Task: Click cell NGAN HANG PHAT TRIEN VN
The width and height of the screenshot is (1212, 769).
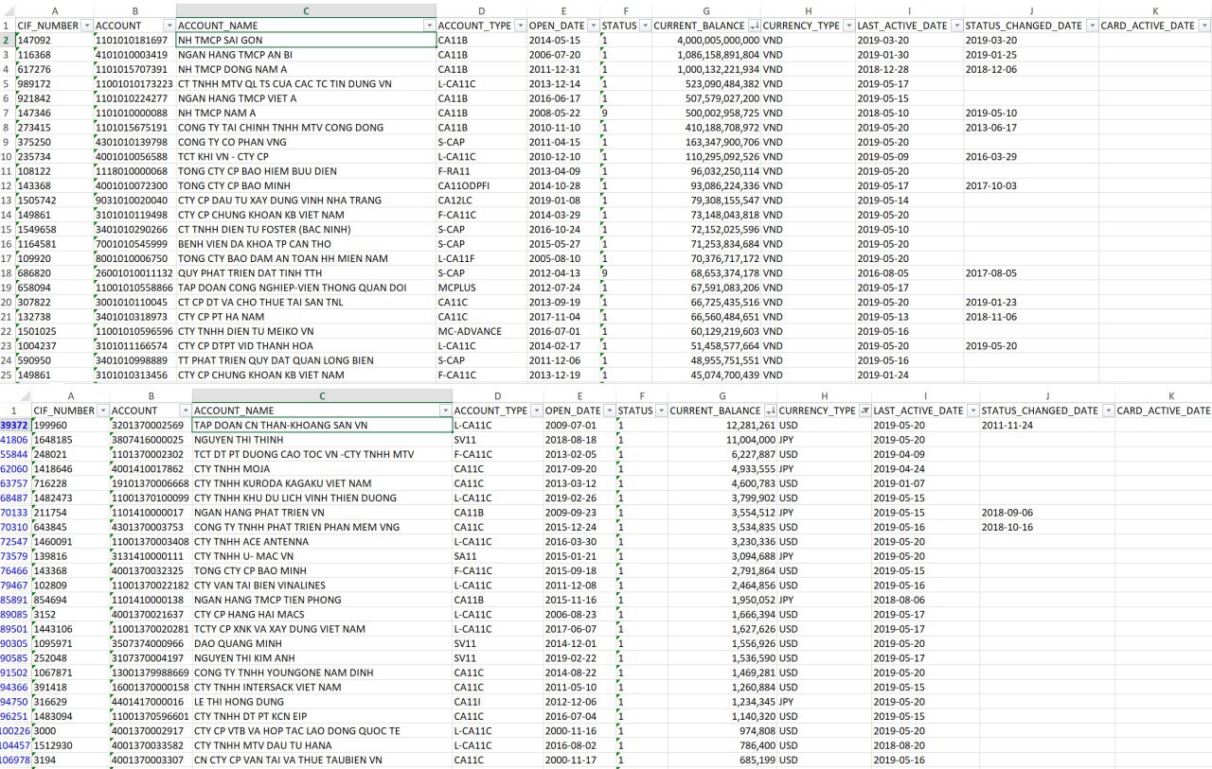Action: [322, 513]
